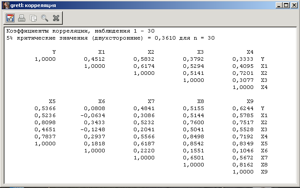Click the value 0,5141

[x=194, y=73]
